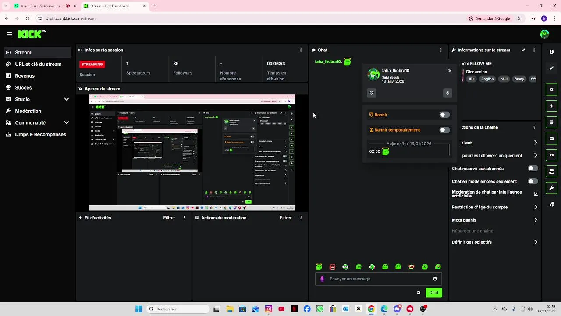Open the profile avatar at top right
This screenshot has width=561, height=316.
[544, 34]
